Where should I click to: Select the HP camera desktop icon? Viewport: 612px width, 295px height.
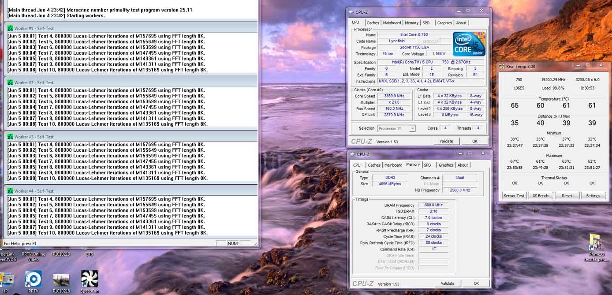click(6, 280)
